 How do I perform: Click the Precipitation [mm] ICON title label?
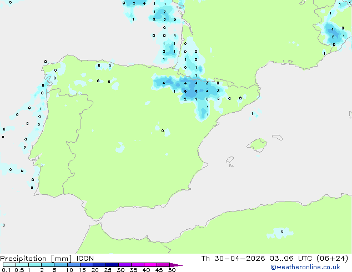click(x=47, y=259)
